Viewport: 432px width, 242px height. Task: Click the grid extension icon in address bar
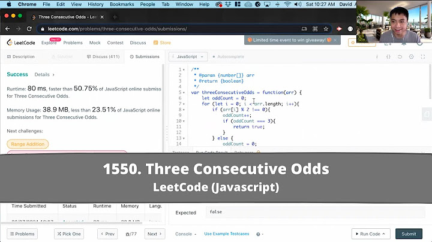click(315, 29)
